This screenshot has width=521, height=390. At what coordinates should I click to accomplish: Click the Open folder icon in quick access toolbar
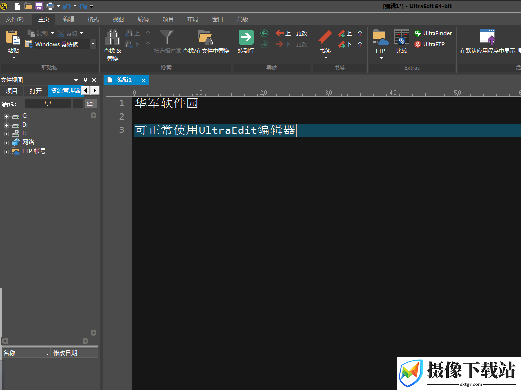28,6
